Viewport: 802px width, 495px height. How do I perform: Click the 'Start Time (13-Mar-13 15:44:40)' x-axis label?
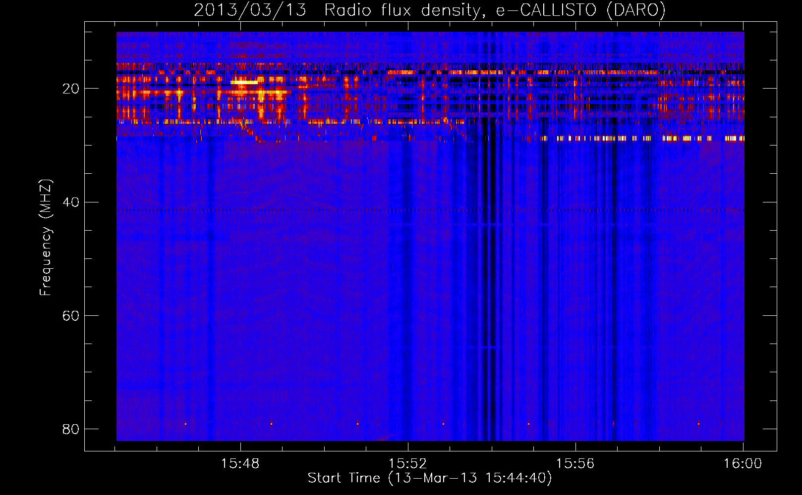pyautogui.click(x=430, y=478)
